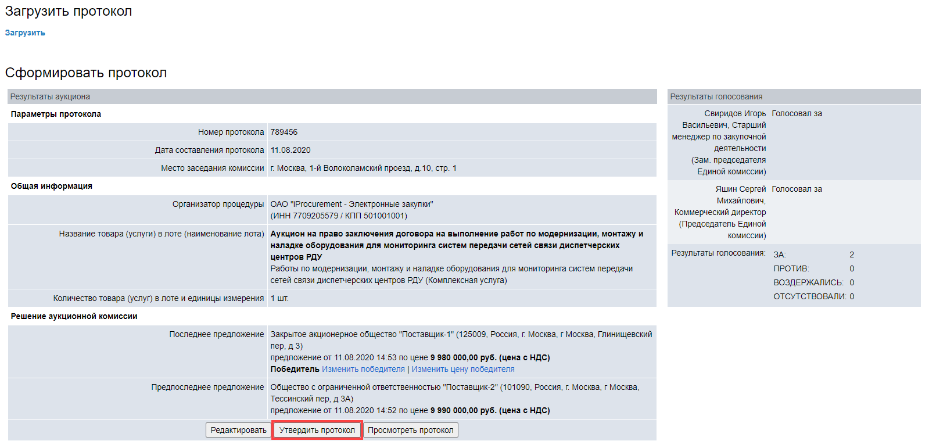Select voter name Свиридов Игорь Васильевич

click(734, 114)
